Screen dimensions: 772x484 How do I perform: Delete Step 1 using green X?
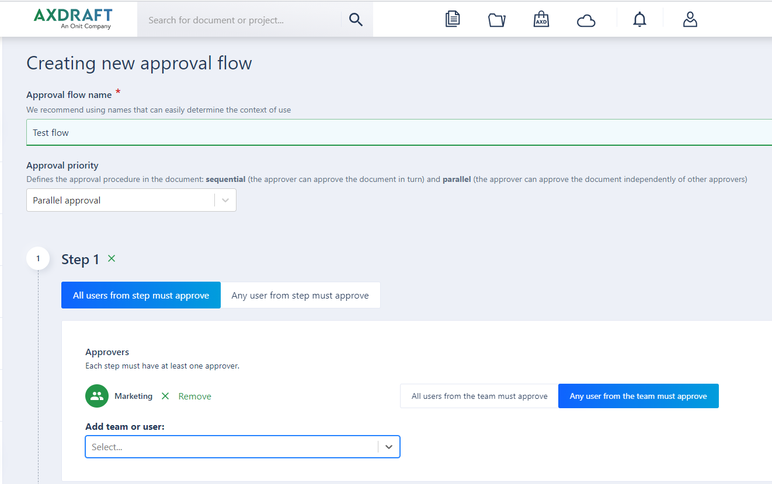(x=112, y=258)
